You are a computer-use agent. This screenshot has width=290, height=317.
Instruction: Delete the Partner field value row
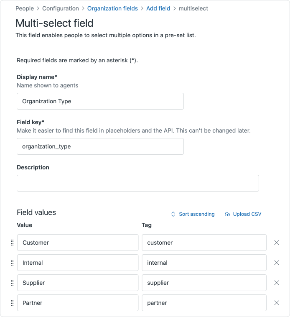(276, 303)
